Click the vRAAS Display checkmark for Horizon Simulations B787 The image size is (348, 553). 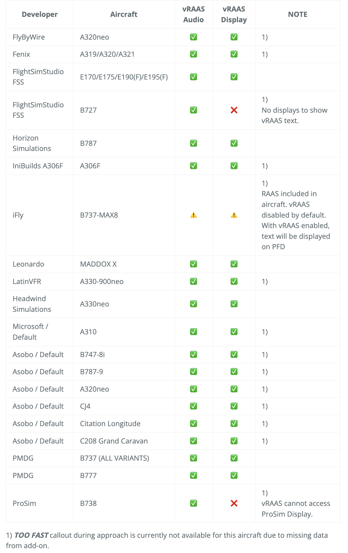pyautogui.click(x=234, y=143)
